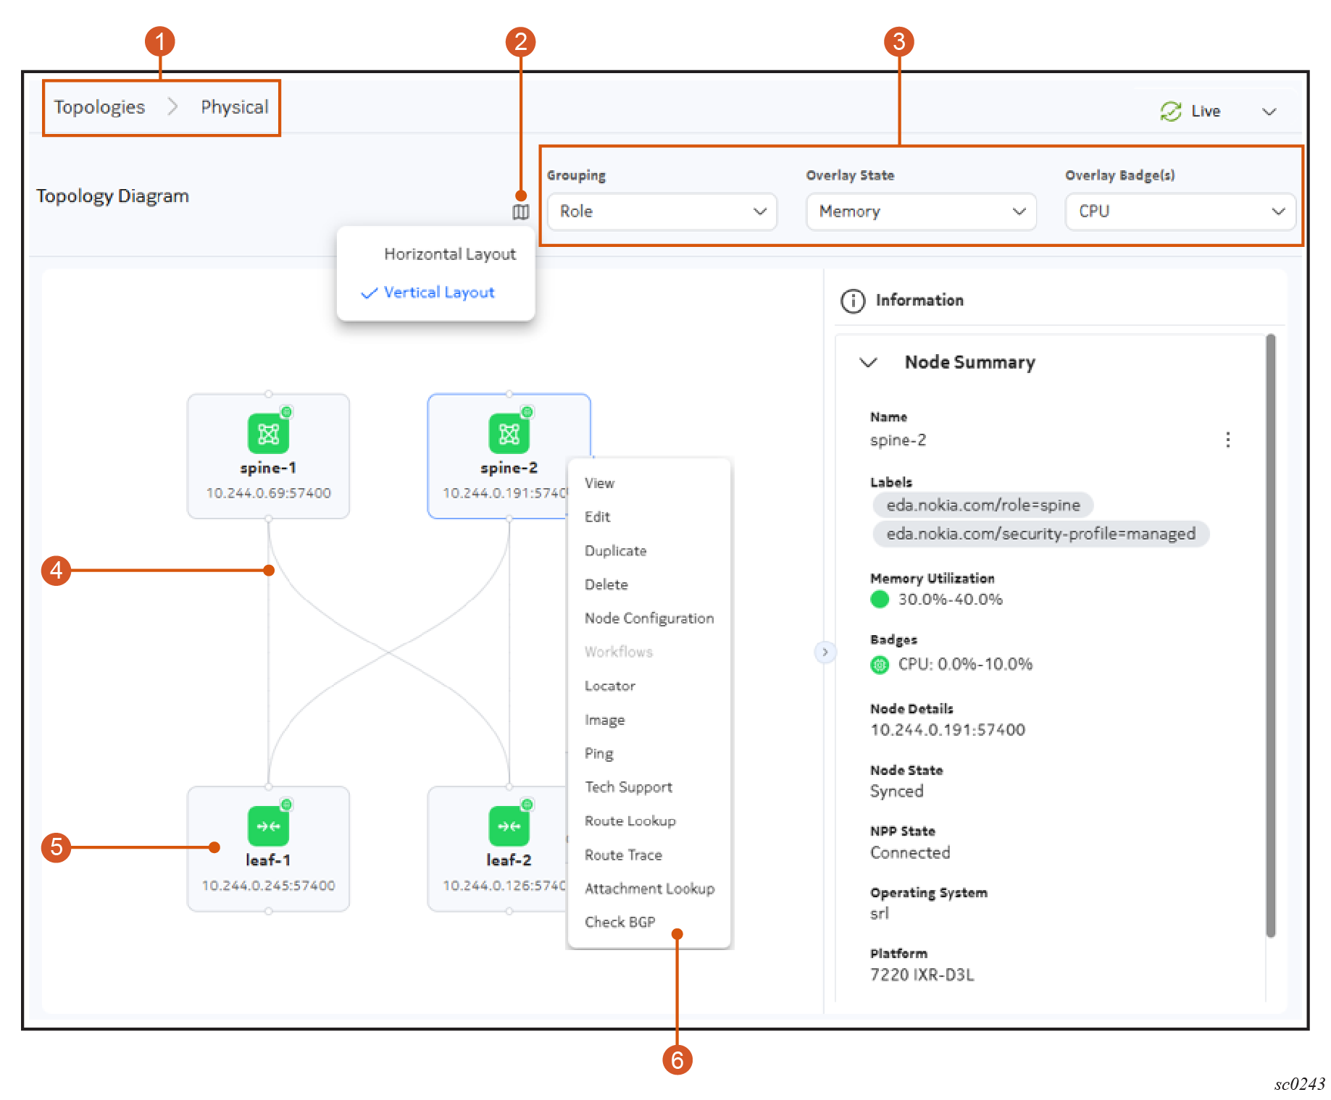Viewport: 1331px width, 1100px height.
Task: Select the spine-1 node icon
Action: click(x=268, y=434)
